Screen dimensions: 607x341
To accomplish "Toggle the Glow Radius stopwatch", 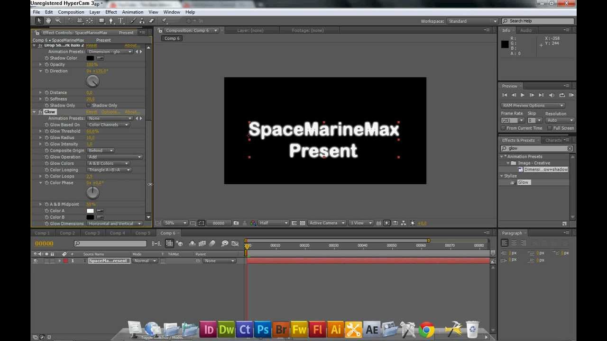I will pyautogui.click(x=46, y=138).
